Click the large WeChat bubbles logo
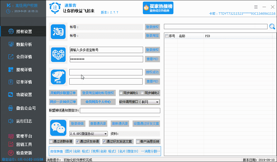This screenshot has width=277, height=162. [x=58, y=128]
